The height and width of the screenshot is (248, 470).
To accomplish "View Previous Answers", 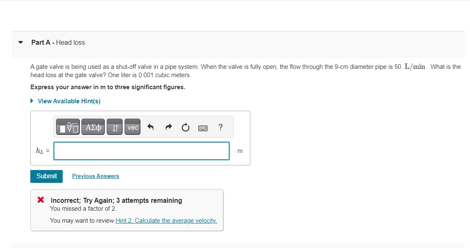I will coord(95,176).
